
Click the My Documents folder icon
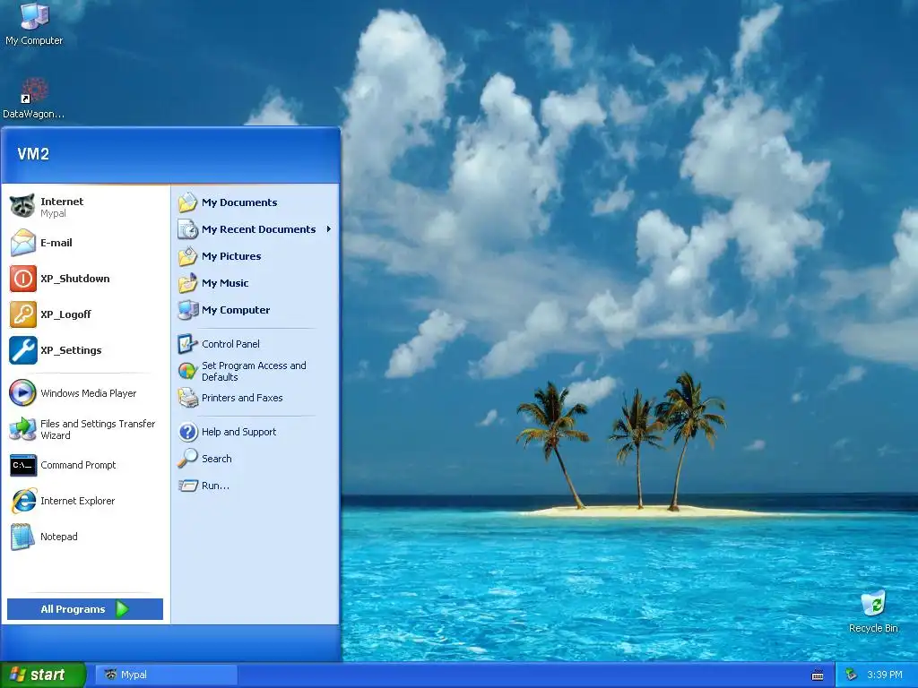click(x=188, y=202)
